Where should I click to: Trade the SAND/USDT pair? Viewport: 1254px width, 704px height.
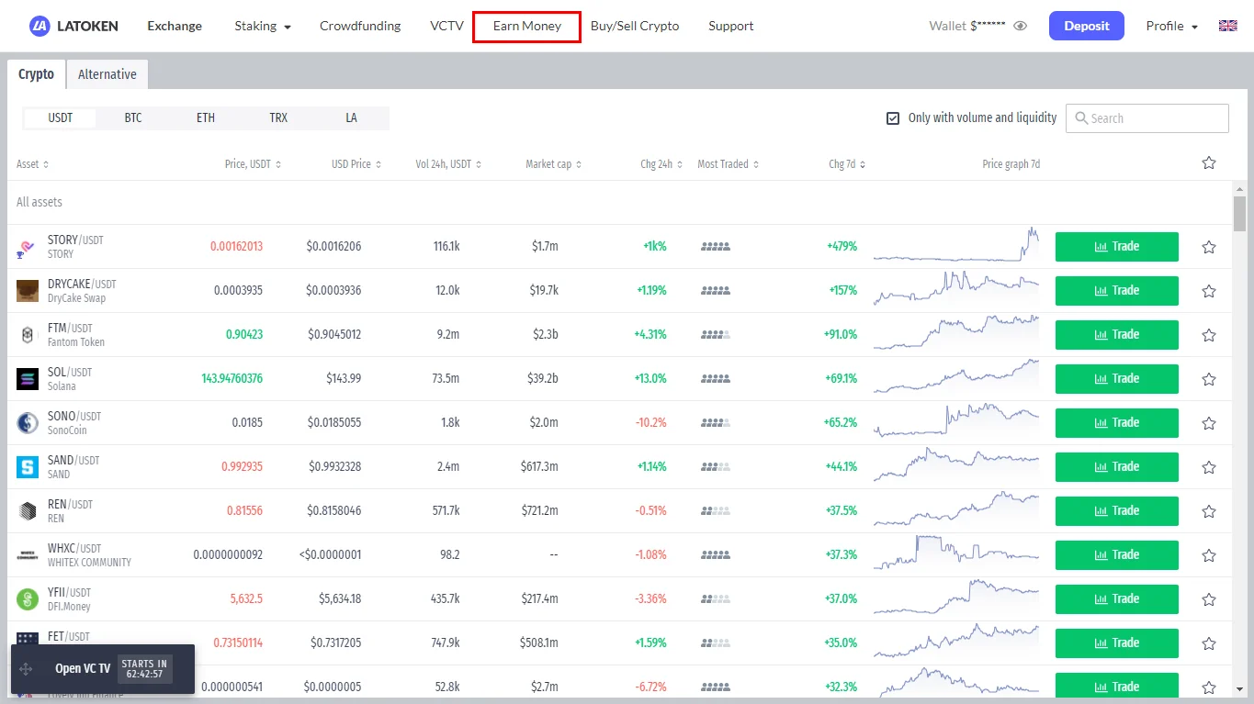point(1117,467)
